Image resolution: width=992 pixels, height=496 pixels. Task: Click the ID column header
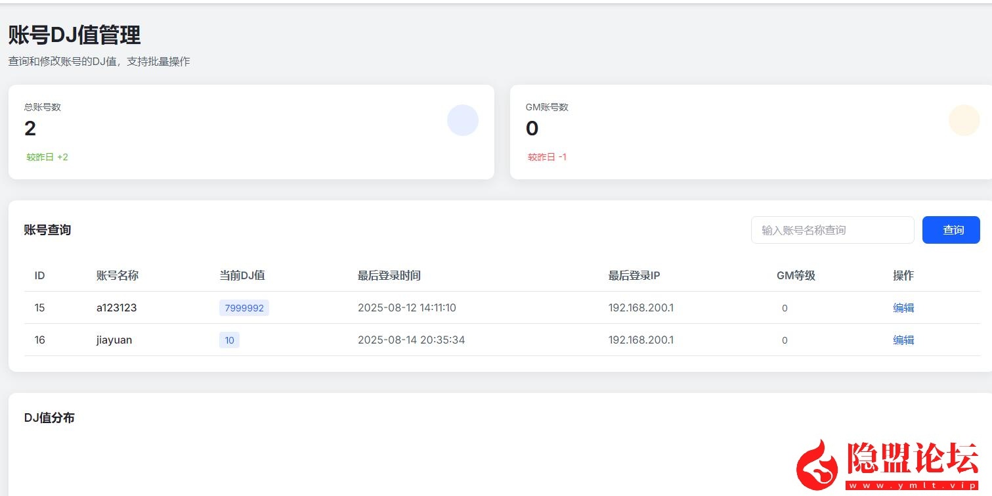[39, 276]
